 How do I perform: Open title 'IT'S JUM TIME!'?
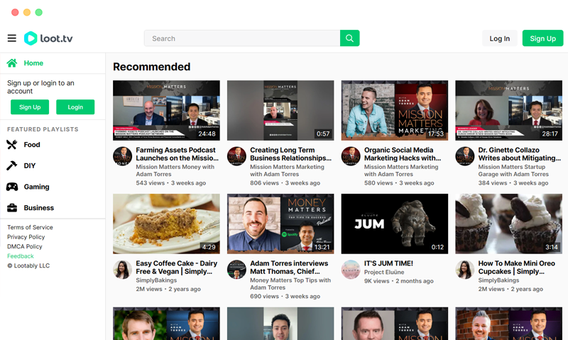388,263
